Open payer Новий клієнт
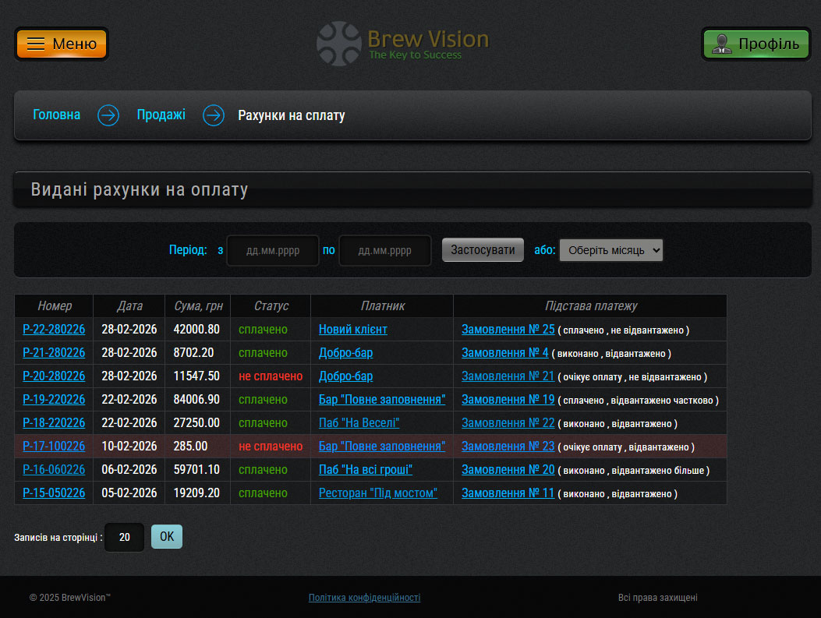This screenshot has width=821, height=618. (352, 330)
